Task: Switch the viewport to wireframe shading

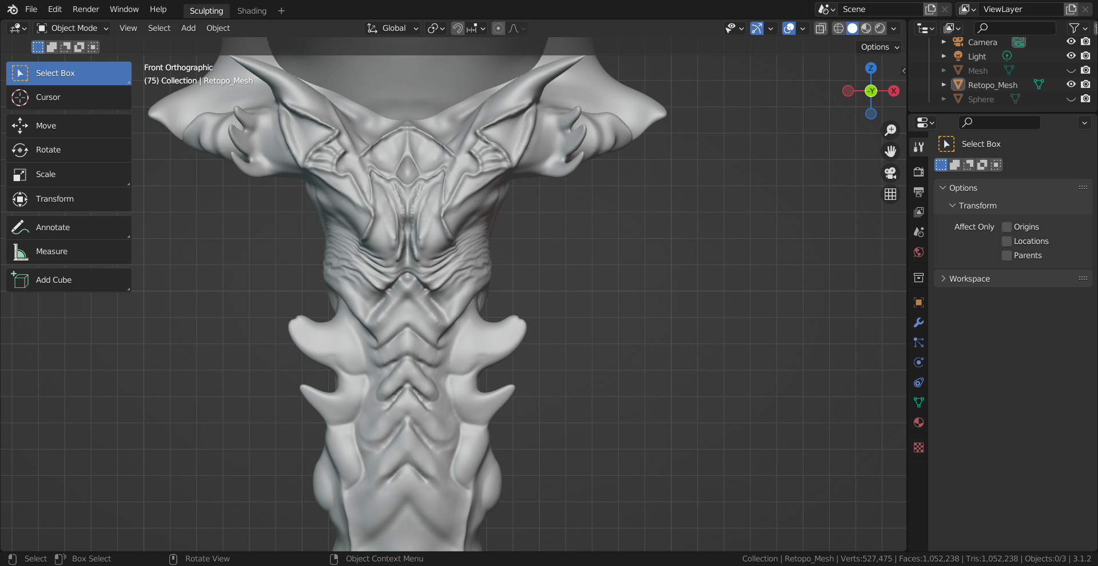Action: pyautogui.click(x=838, y=29)
